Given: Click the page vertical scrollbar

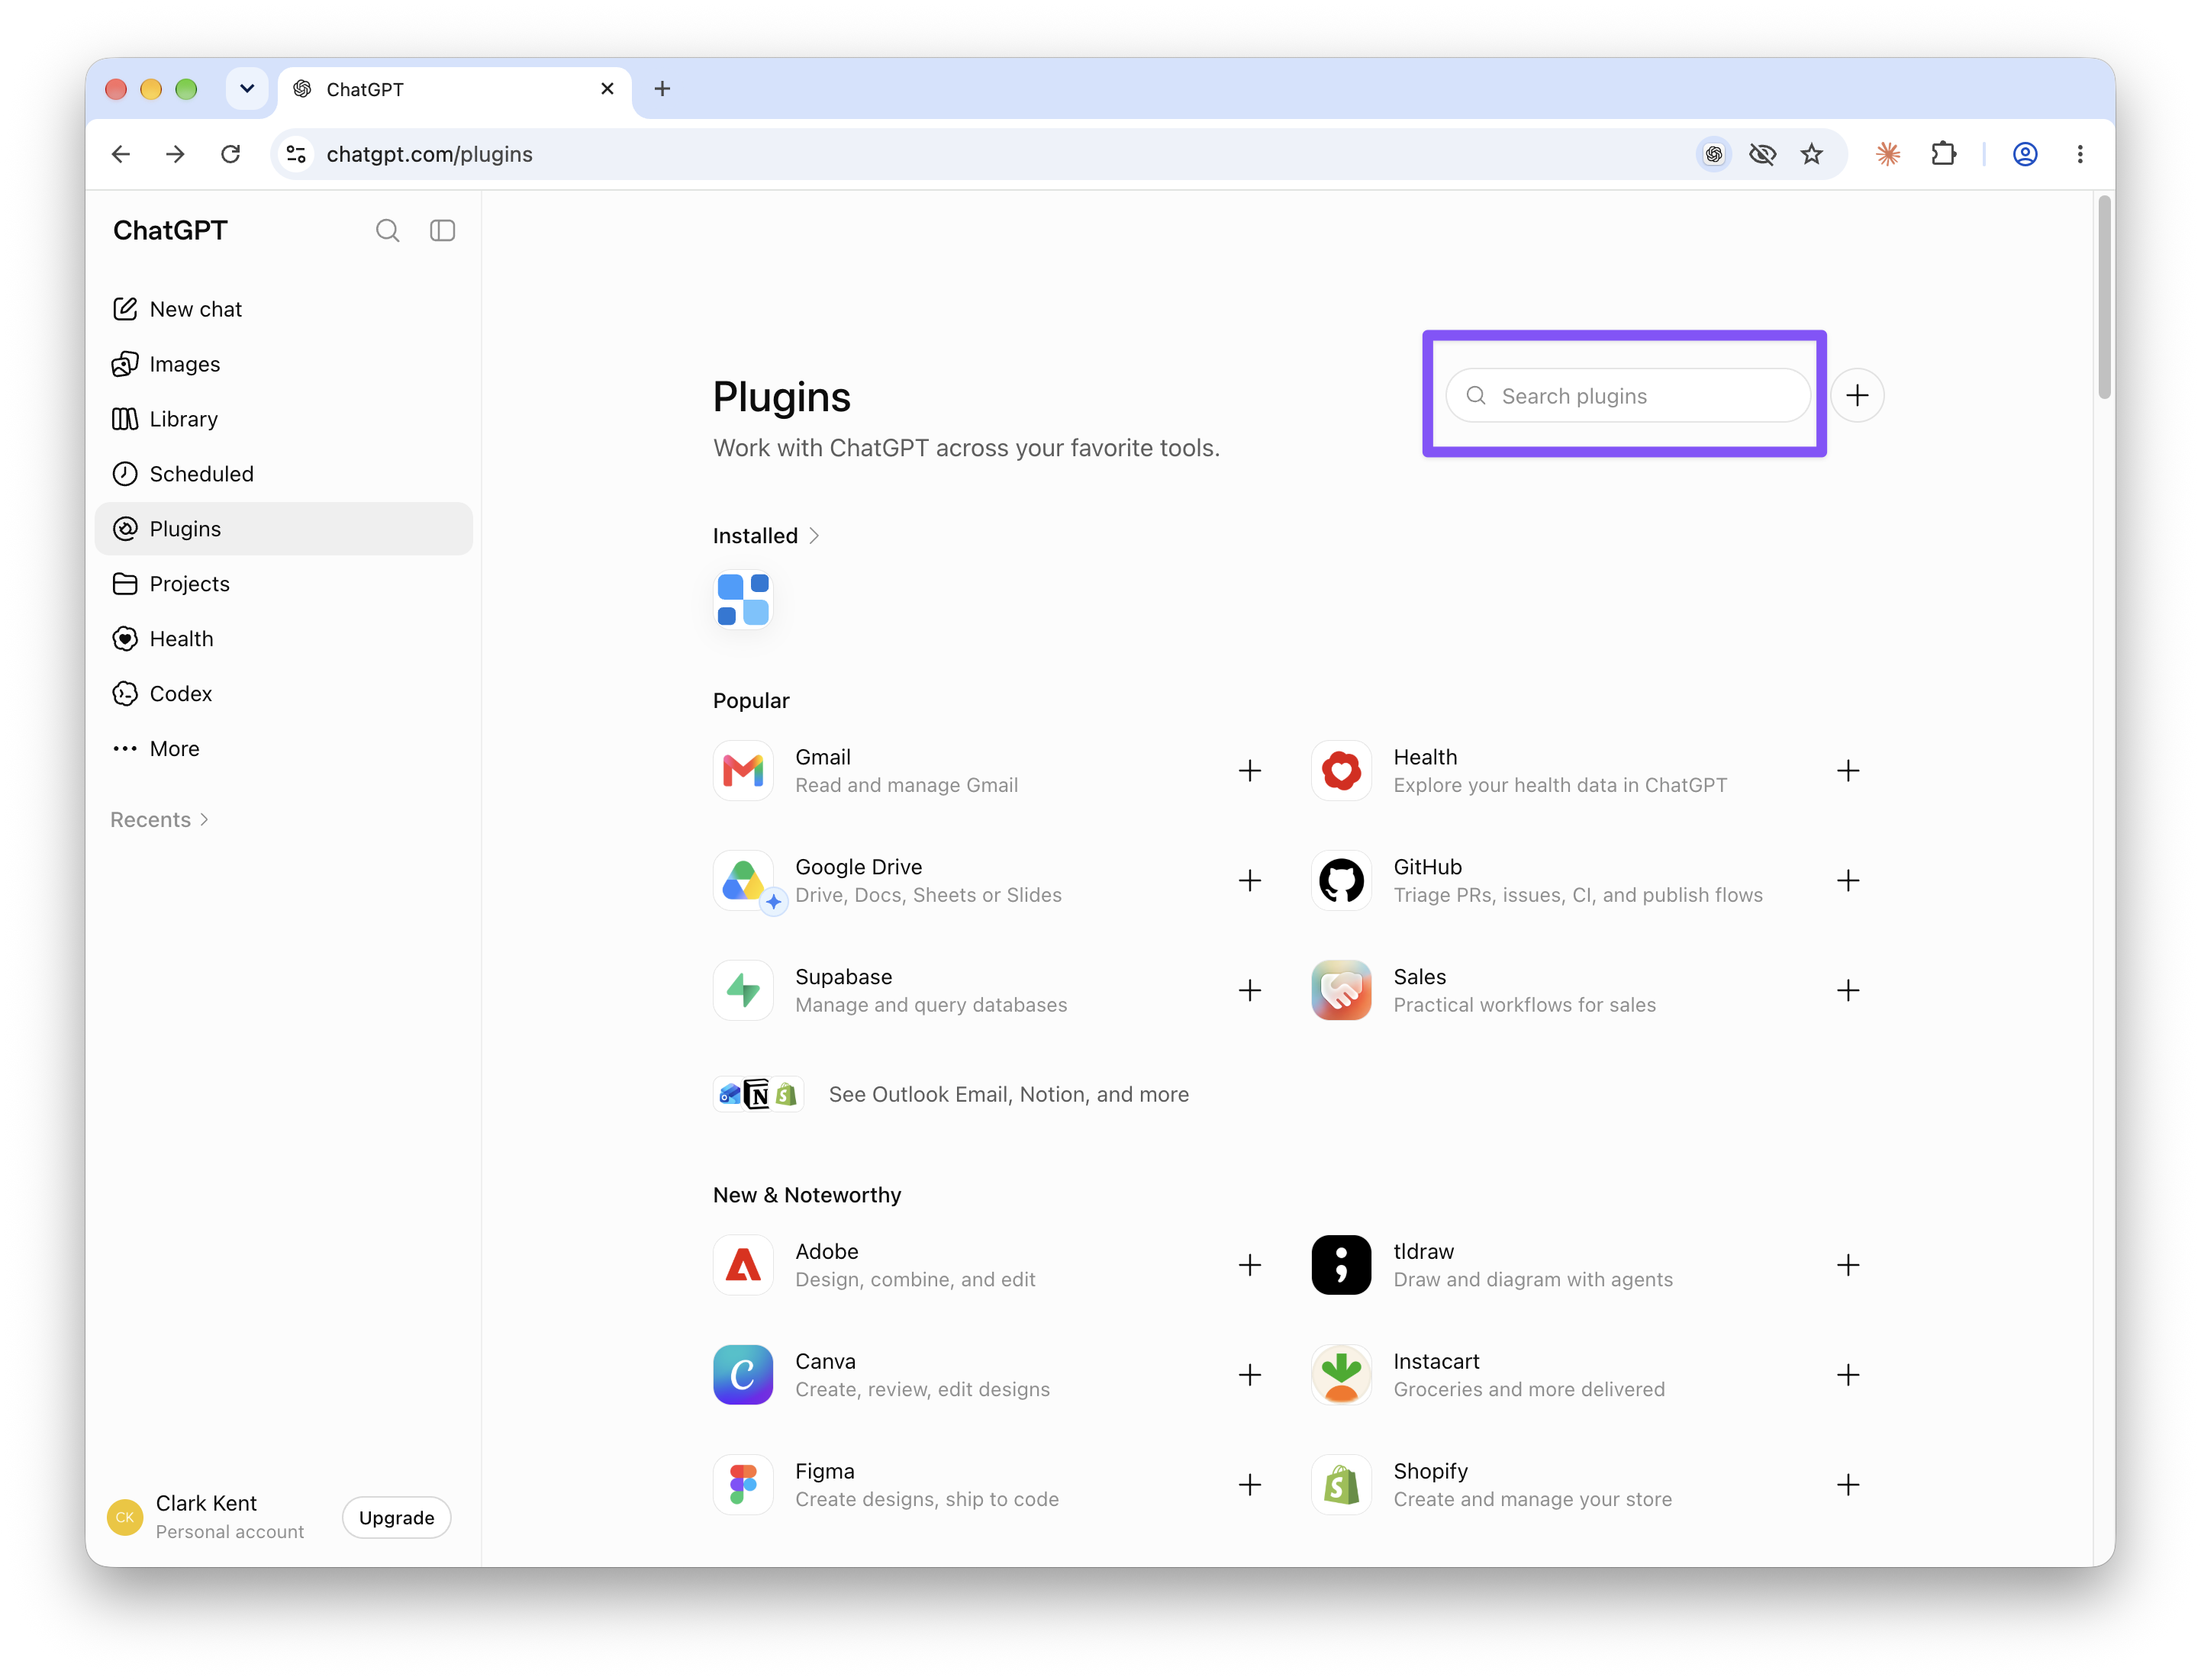Looking at the screenshot, I should point(2104,298).
